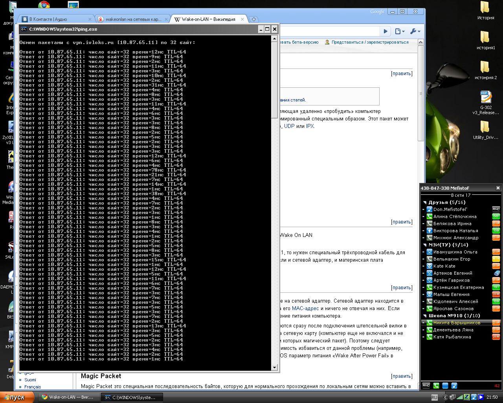Click console scrollbar down arrow
The width and height of the screenshot is (503, 403).
tap(275, 368)
